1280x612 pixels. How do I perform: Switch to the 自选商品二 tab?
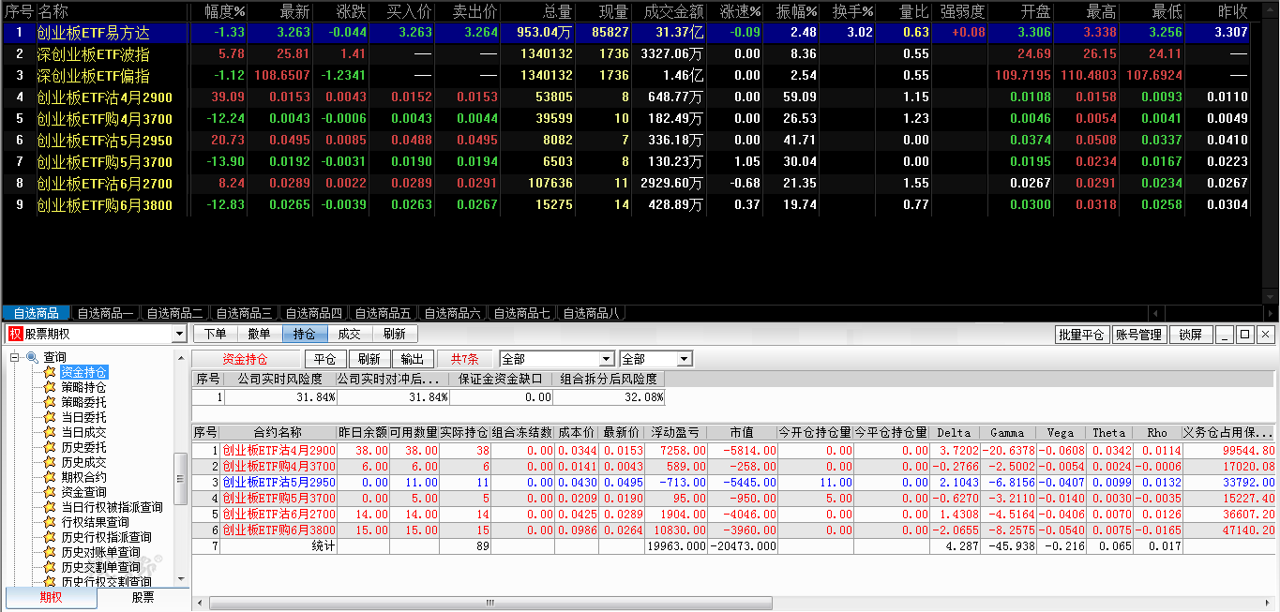tap(174, 313)
